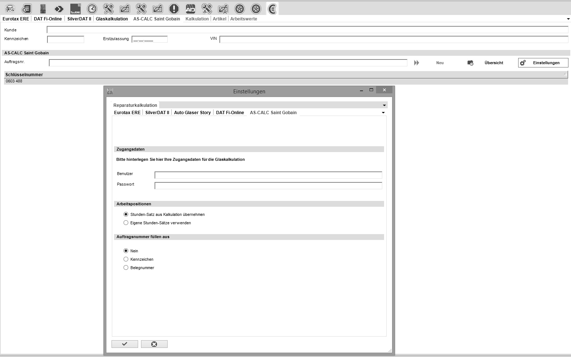Select the AS-CALC Saint Gobain main tab

(157, 19)
